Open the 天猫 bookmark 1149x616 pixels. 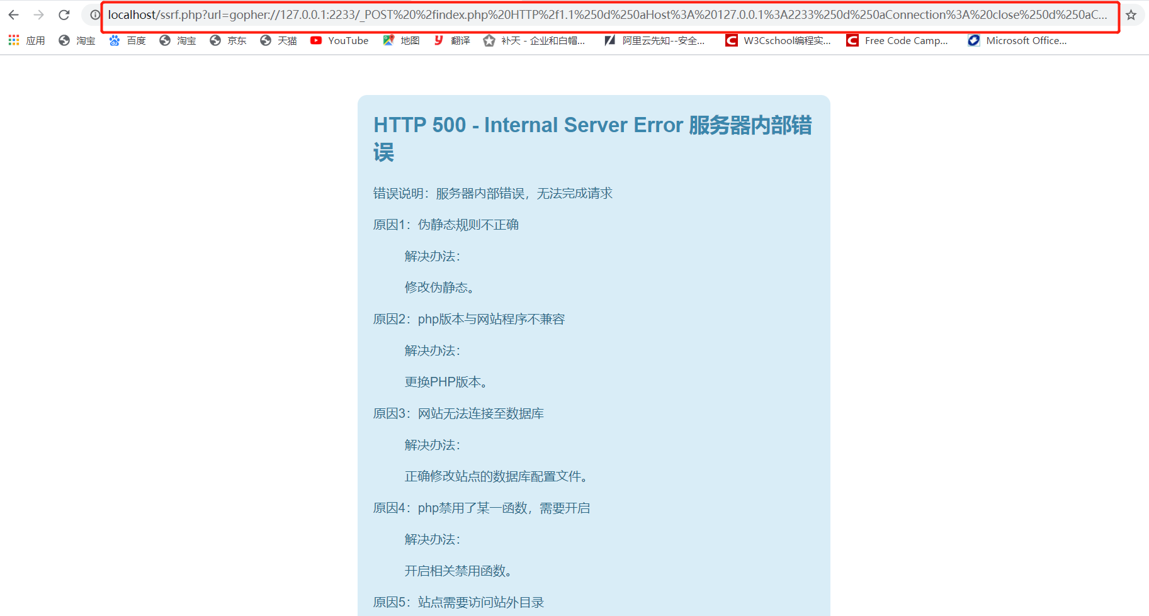pyautogui.click(x=278, y=40)
